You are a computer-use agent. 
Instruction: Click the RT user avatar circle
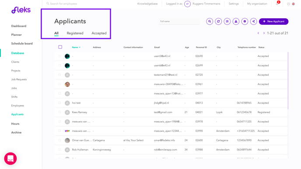pos(187,4)
